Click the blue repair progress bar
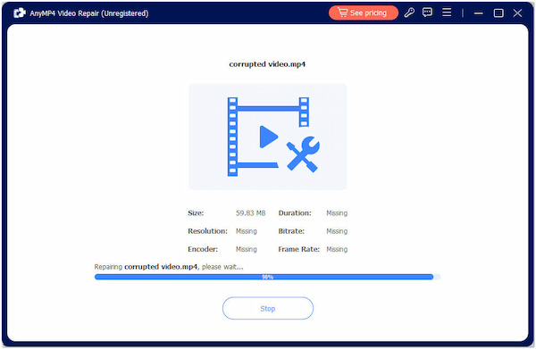 tap(267, 277)
